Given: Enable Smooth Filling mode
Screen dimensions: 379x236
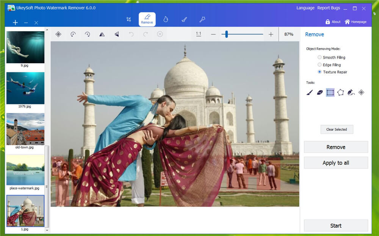Looking at the screenshot, I should [319, 58].
